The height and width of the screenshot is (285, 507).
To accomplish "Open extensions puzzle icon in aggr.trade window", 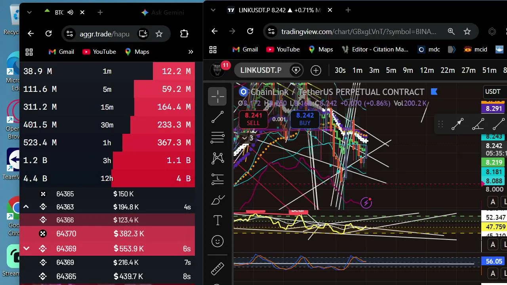I will coord(184,34).
